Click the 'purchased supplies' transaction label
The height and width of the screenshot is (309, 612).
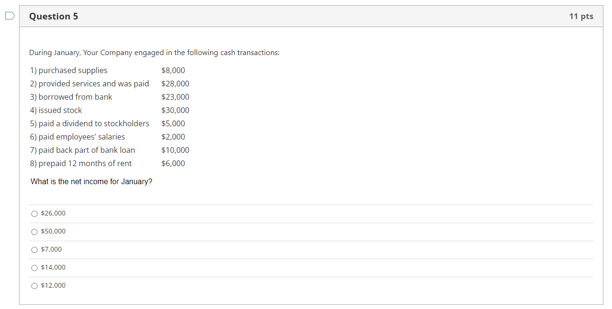pos(69,70)
